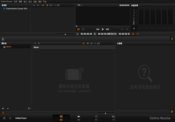The image size is (175, 122).
Task: Switch to the Media page tab
Action: coord(61,118)
